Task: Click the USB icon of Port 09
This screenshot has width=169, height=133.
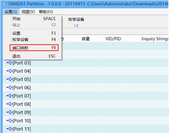Action: (9, 112)
